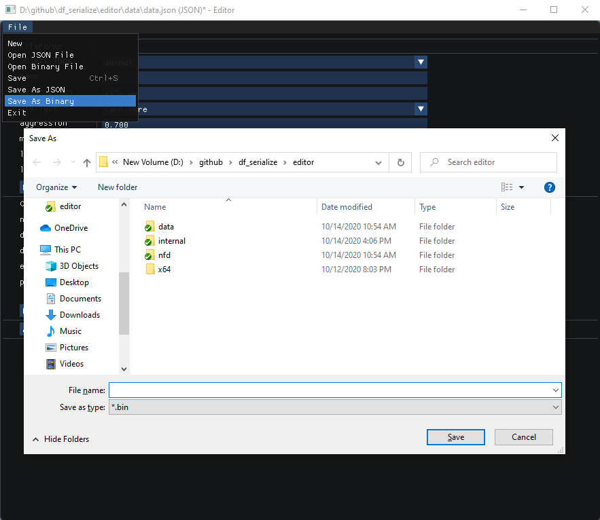Image resolution: width=600 pixels, height=520 pixels.
Task: Go up one folder level
Action: pyautogui.click(x=87, y=162)
